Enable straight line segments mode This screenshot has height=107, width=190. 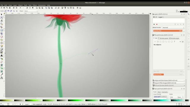coord(14,11)
